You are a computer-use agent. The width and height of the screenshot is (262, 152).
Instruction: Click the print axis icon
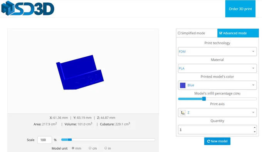pyautogui.click(x=183, y=113)
